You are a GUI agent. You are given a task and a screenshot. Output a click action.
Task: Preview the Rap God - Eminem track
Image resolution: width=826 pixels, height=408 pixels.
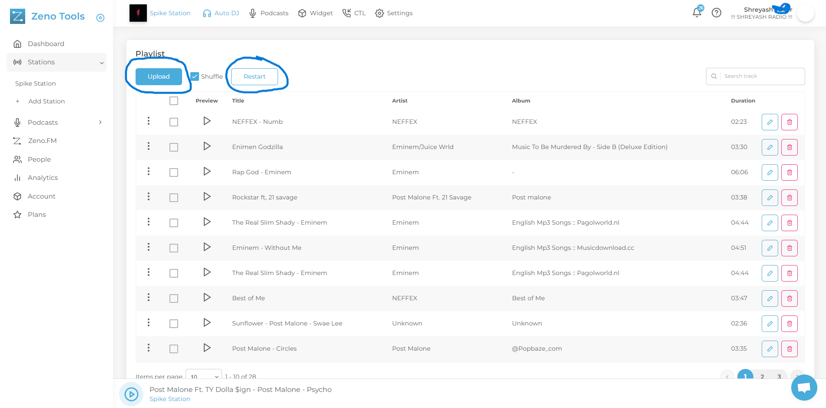207,171
